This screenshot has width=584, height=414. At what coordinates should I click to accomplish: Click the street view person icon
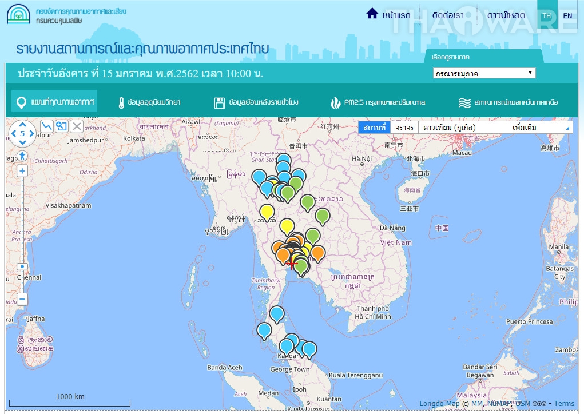[x=22, y=156]
